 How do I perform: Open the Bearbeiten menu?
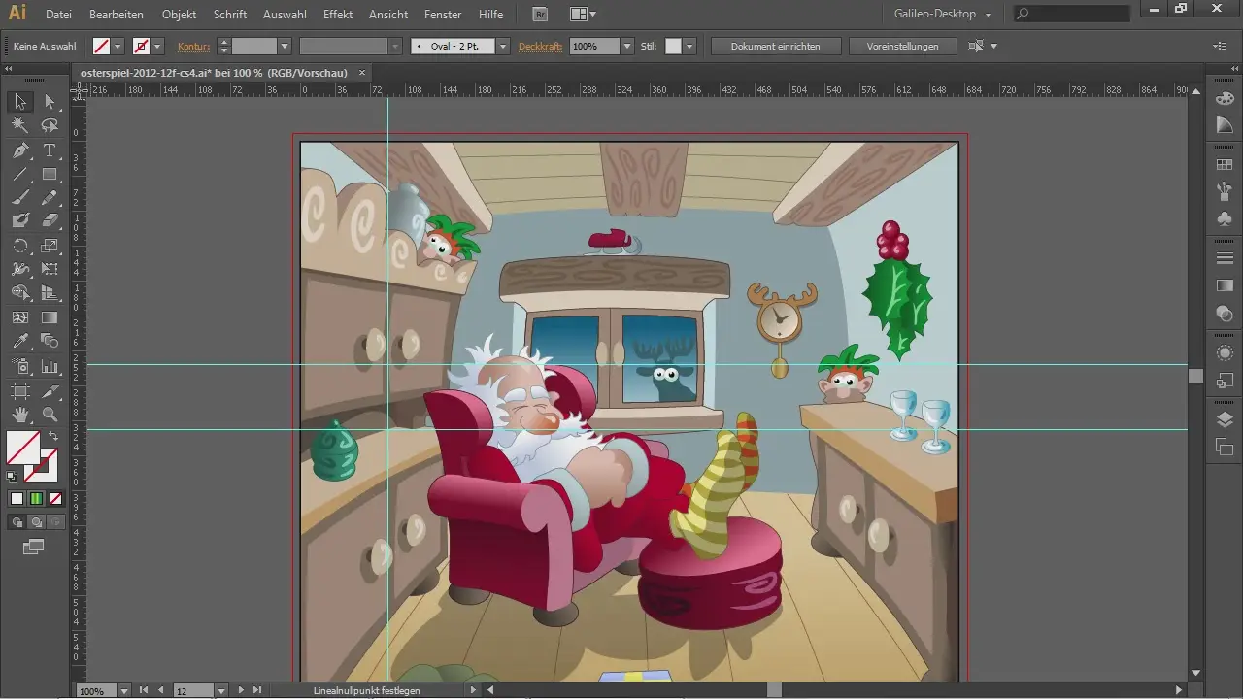117,15
